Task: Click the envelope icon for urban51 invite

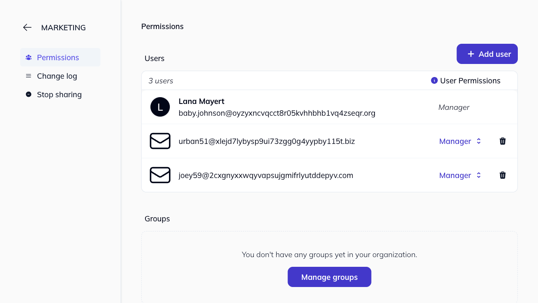Action: pyautogui.click(x=160, y=141)
